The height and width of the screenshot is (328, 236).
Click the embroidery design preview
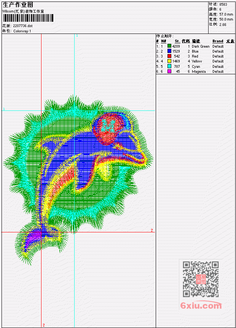(x=78, y=180)
